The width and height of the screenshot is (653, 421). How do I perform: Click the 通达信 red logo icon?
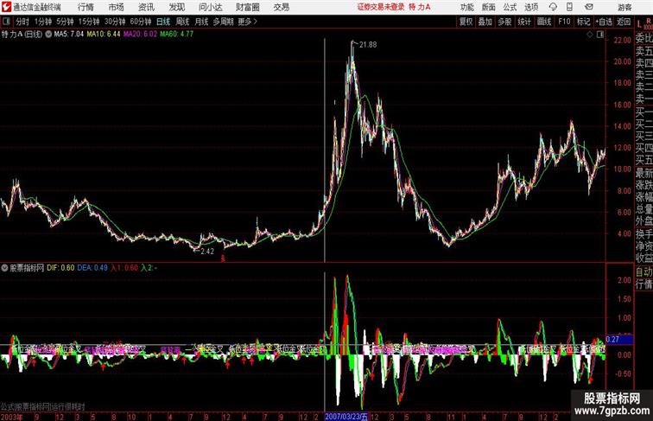click(x=6, y=7)
